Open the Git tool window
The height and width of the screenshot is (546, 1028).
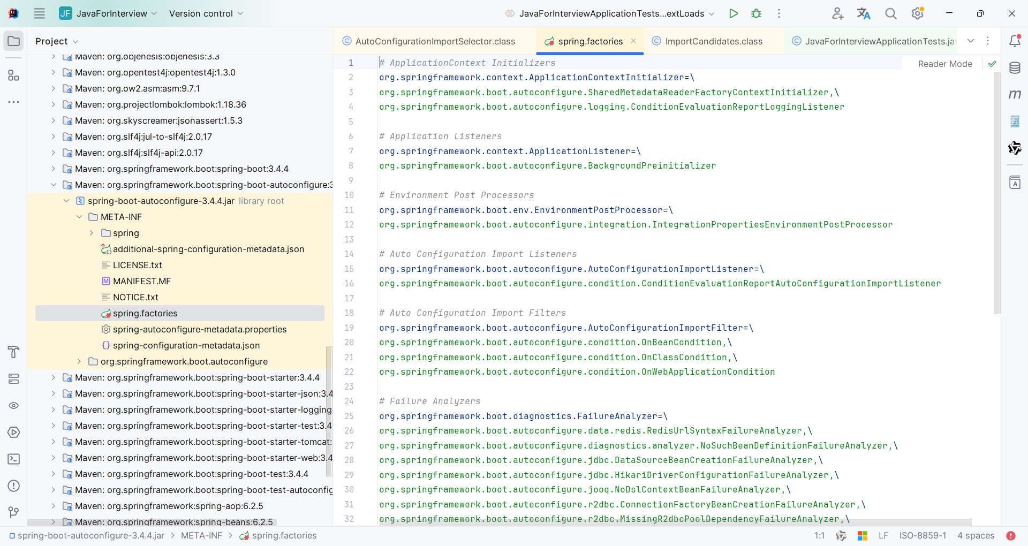(14, 512)
